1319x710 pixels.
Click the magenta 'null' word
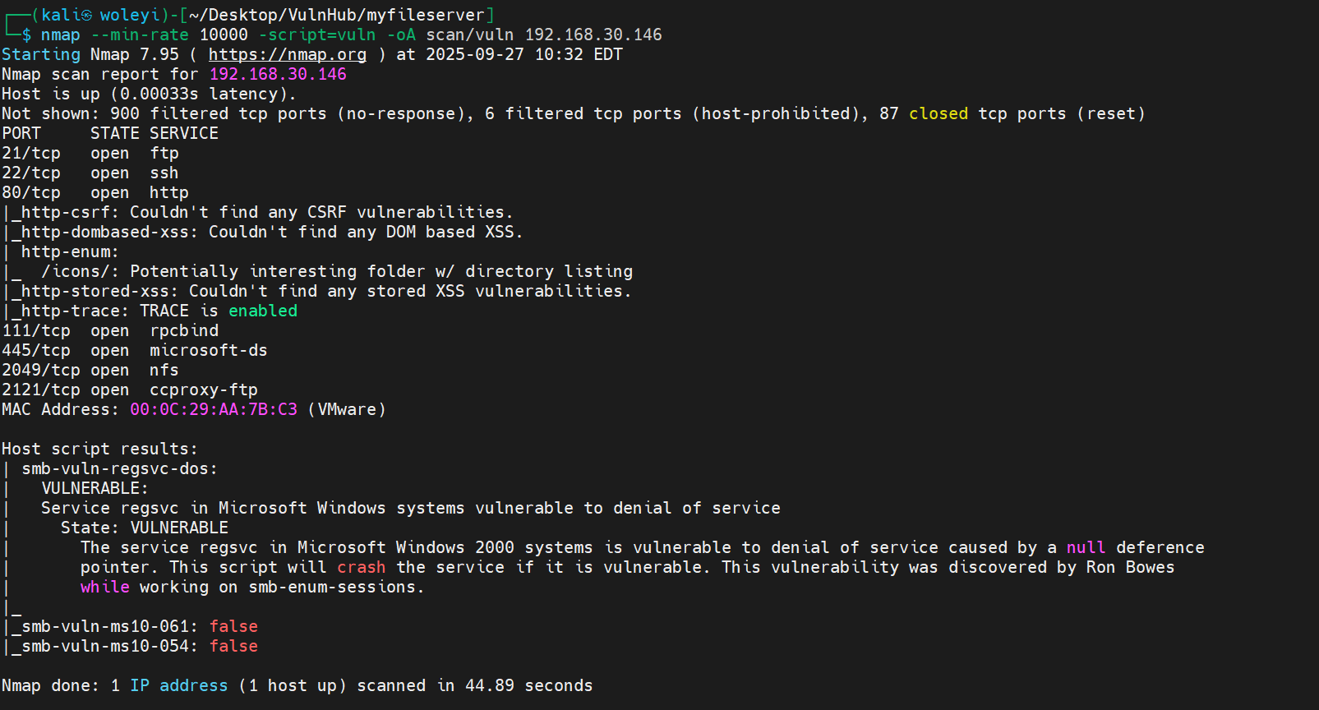pyautogui.click(x=1086, y=547)
